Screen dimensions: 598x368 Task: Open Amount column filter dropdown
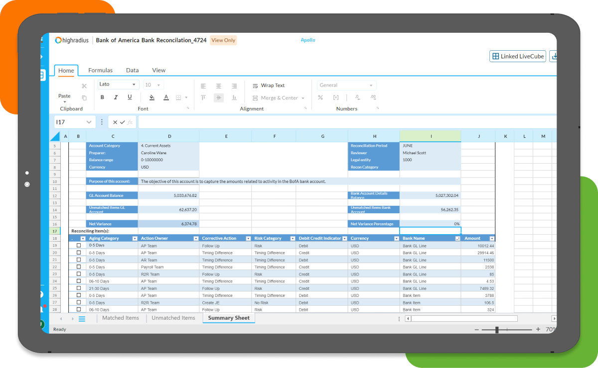[492, 239]
